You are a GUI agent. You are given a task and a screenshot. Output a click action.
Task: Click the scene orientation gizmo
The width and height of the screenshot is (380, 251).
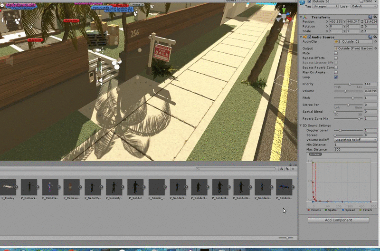285,17
